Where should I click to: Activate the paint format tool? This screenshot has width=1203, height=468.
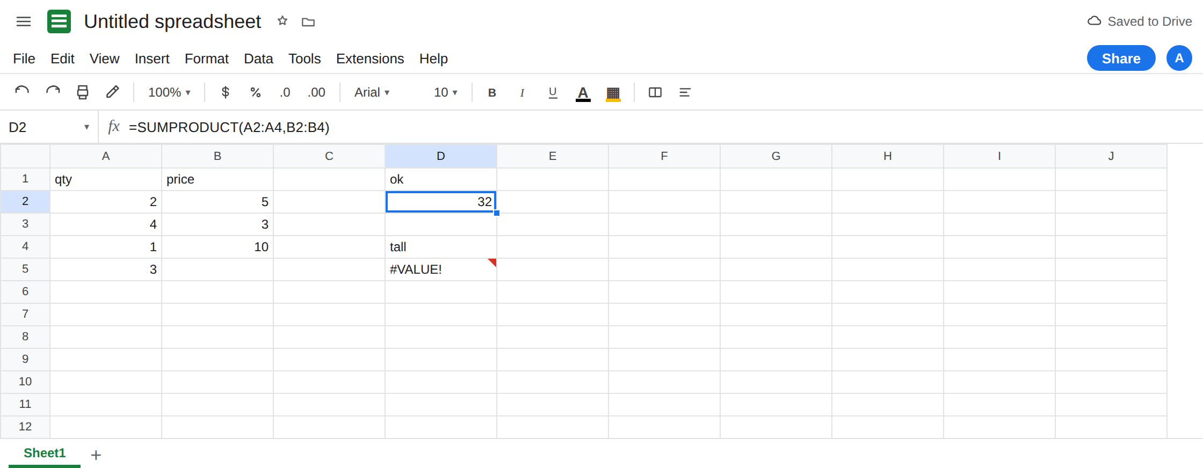click(112, 92)
